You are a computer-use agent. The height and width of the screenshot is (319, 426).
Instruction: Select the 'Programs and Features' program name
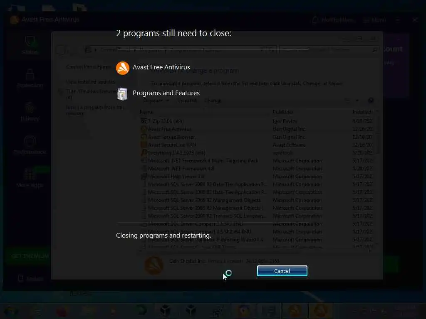[166, 93]
